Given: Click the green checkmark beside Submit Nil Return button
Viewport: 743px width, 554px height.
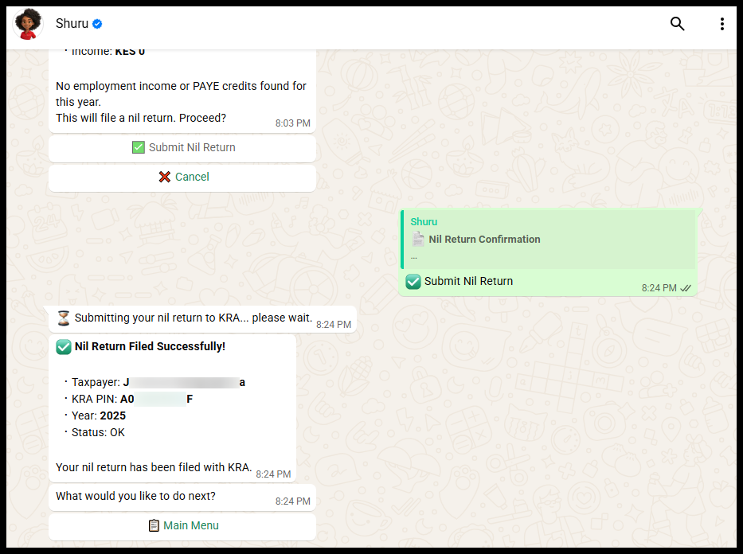Looking at the screenshot, I should pyautogui.click(x=139, y=148).
